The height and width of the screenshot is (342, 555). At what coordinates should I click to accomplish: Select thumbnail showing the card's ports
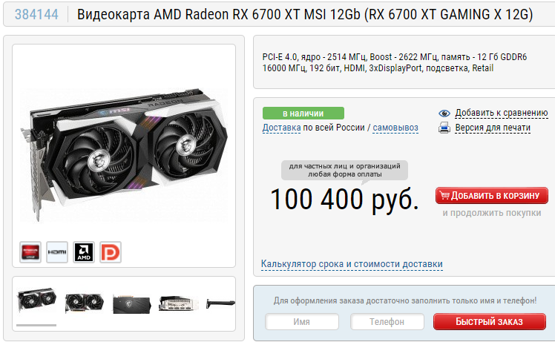(x=178, y=303)
